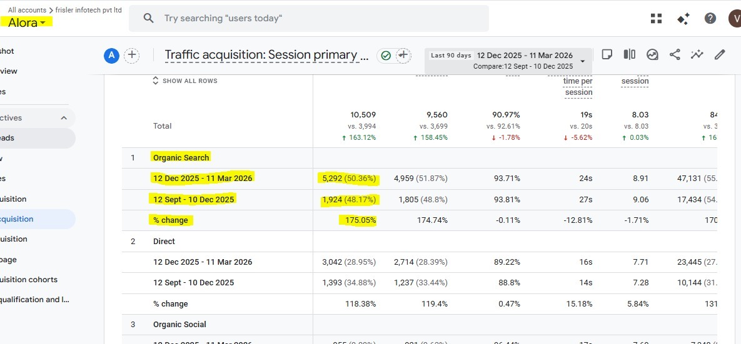
Task: Click the All accounts breadcrumb link
Action: click(x=27, y=10)
